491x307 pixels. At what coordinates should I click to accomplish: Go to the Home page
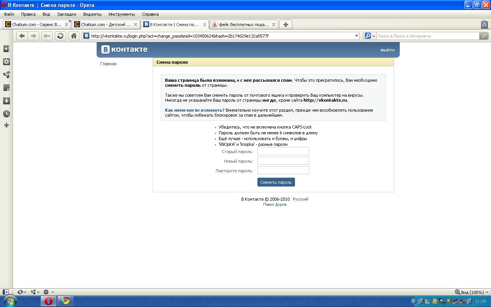pyautogui.click(x=74, y=36)
